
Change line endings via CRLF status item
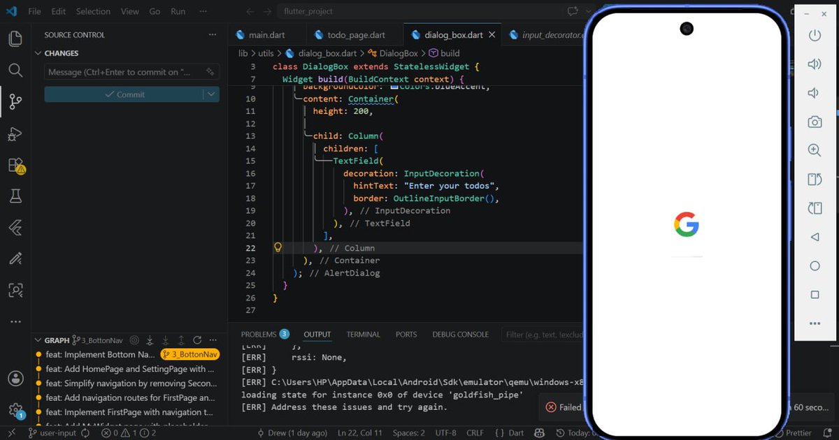coord(475,433)
